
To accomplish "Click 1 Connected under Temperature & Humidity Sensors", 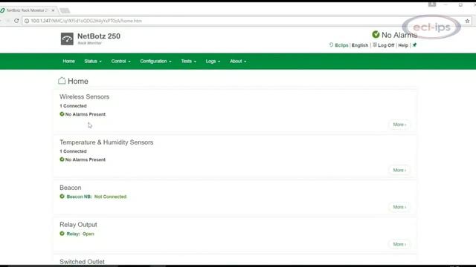I will click(x=73, y=151).
